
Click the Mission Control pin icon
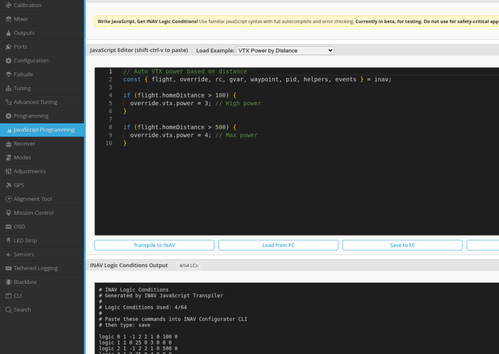pyautogui.click(x=9, y=213)
